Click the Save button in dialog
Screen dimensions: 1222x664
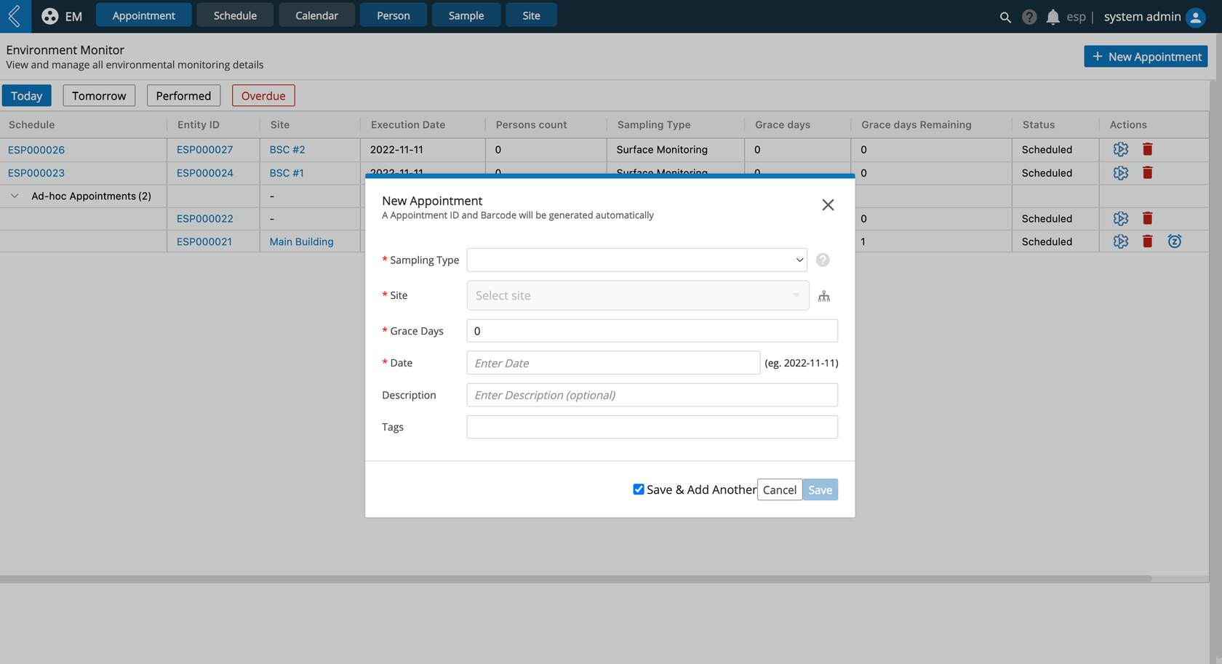(x=820, y=489)
